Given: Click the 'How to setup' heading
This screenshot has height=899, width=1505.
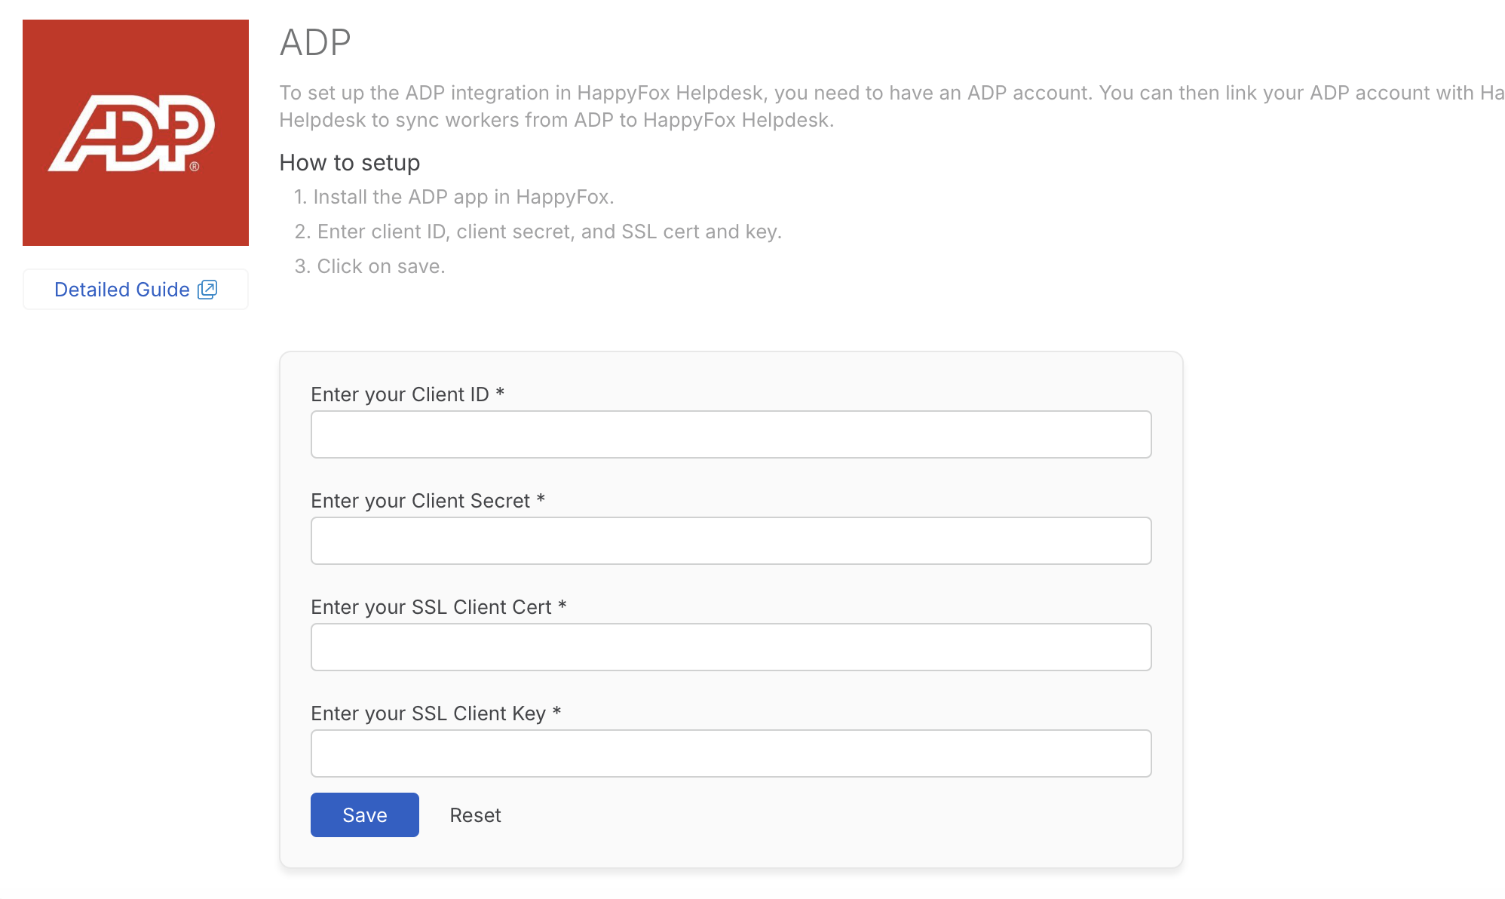Looking at the screenshot, I should point(350,163).
